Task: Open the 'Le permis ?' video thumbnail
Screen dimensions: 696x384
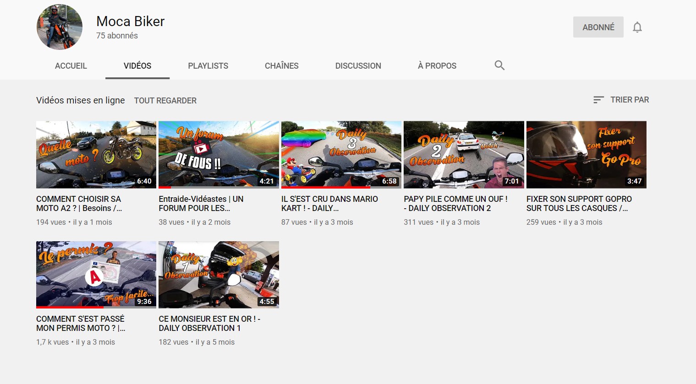Action: pos(96,275)
